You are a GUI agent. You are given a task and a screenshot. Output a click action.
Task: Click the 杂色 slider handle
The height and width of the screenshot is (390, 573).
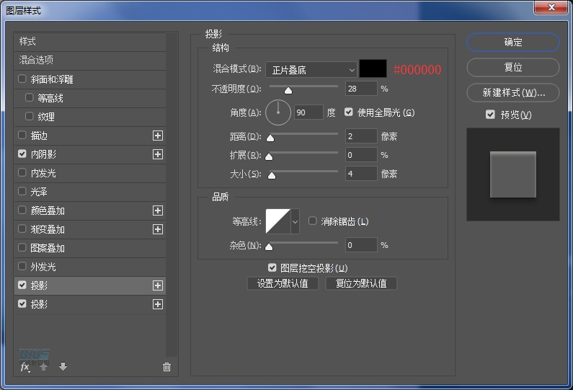pos(269,247)
